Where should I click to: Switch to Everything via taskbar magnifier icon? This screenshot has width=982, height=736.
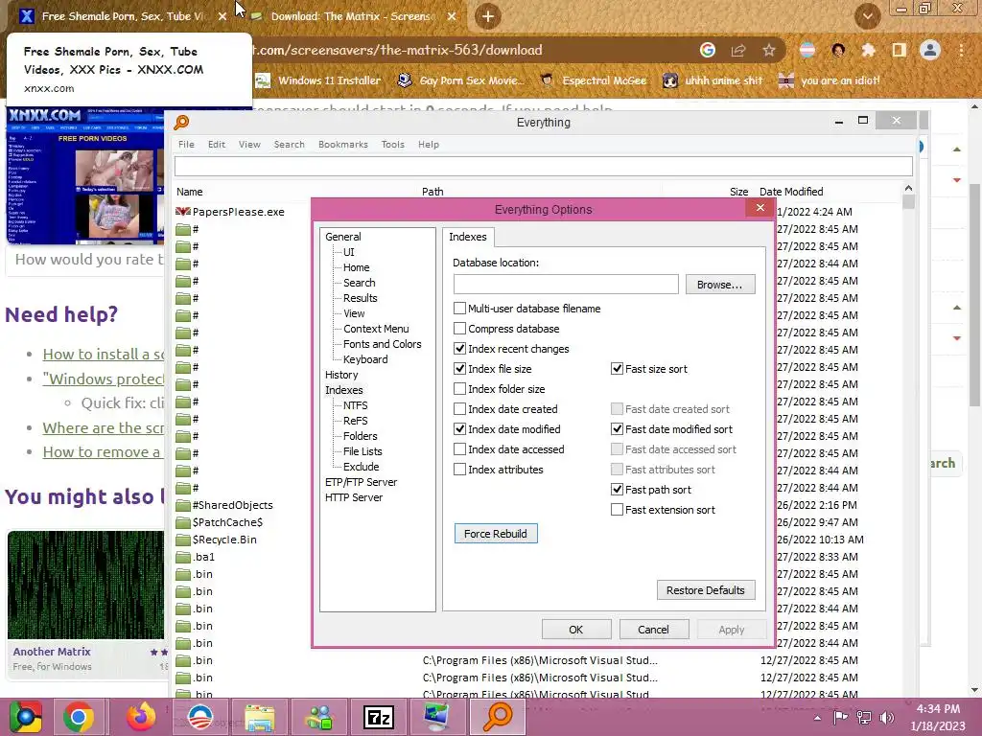point(498,717)
